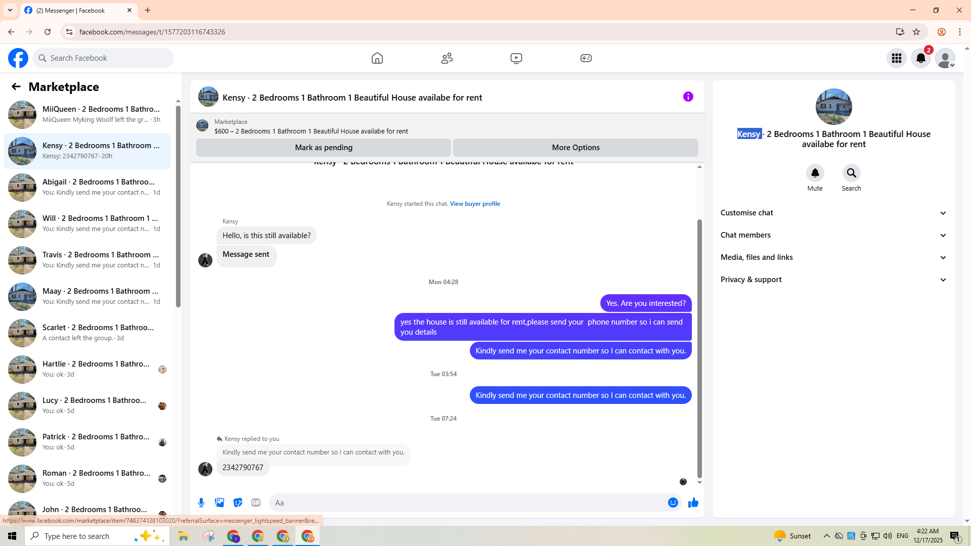
Task: Open the GIF picker icon
Action: click(x=256, y=503)
